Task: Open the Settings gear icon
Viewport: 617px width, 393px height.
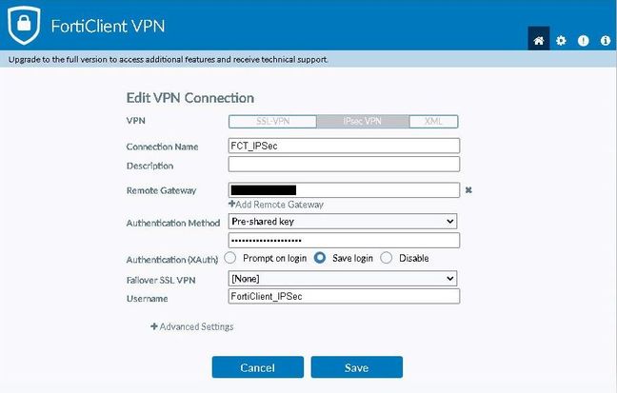Action: pyautogui.click(x=561, y=41)
